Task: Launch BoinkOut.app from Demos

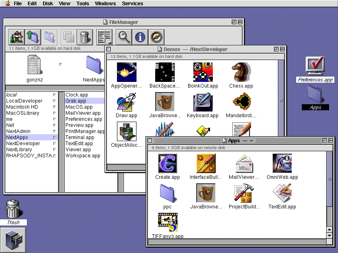Action: pyautogui.click(x=203, y=71)
